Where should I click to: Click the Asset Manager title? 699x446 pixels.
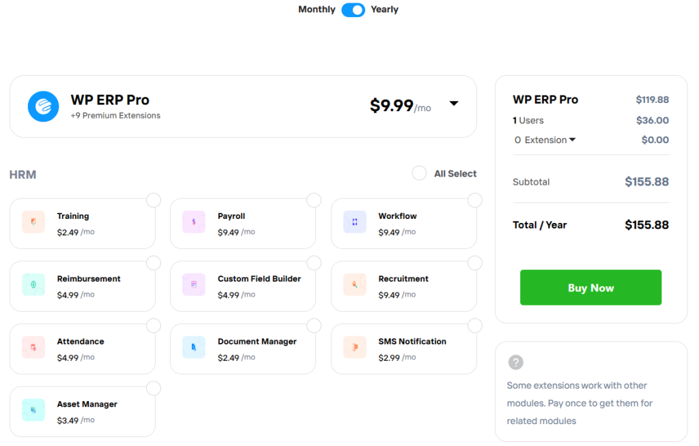pyautogui.click(x=87, y=404)
